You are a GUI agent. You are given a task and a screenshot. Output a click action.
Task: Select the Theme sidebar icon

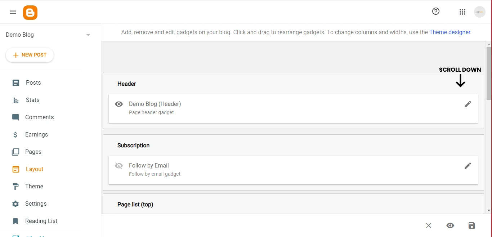point(16,186)
